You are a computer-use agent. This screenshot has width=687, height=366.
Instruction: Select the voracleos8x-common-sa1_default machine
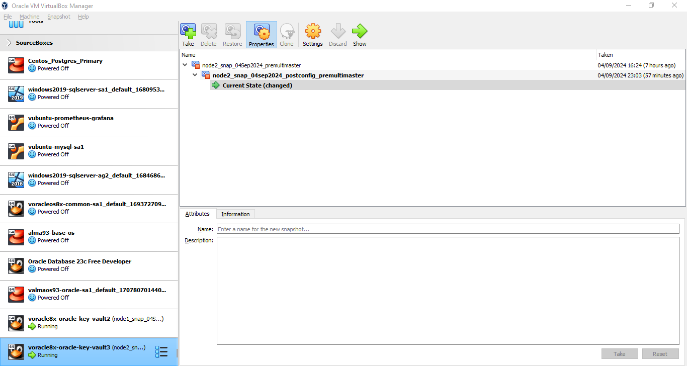pos(89,208)
